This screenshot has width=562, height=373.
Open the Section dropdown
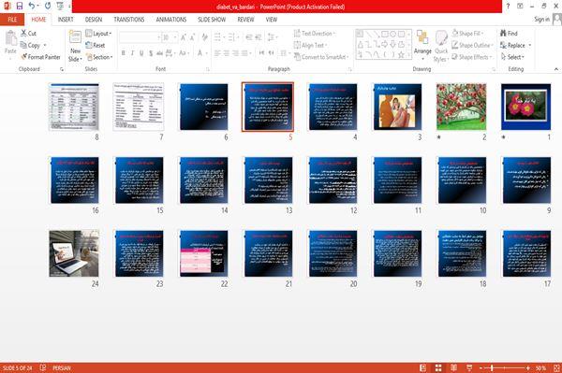point(99,57)
